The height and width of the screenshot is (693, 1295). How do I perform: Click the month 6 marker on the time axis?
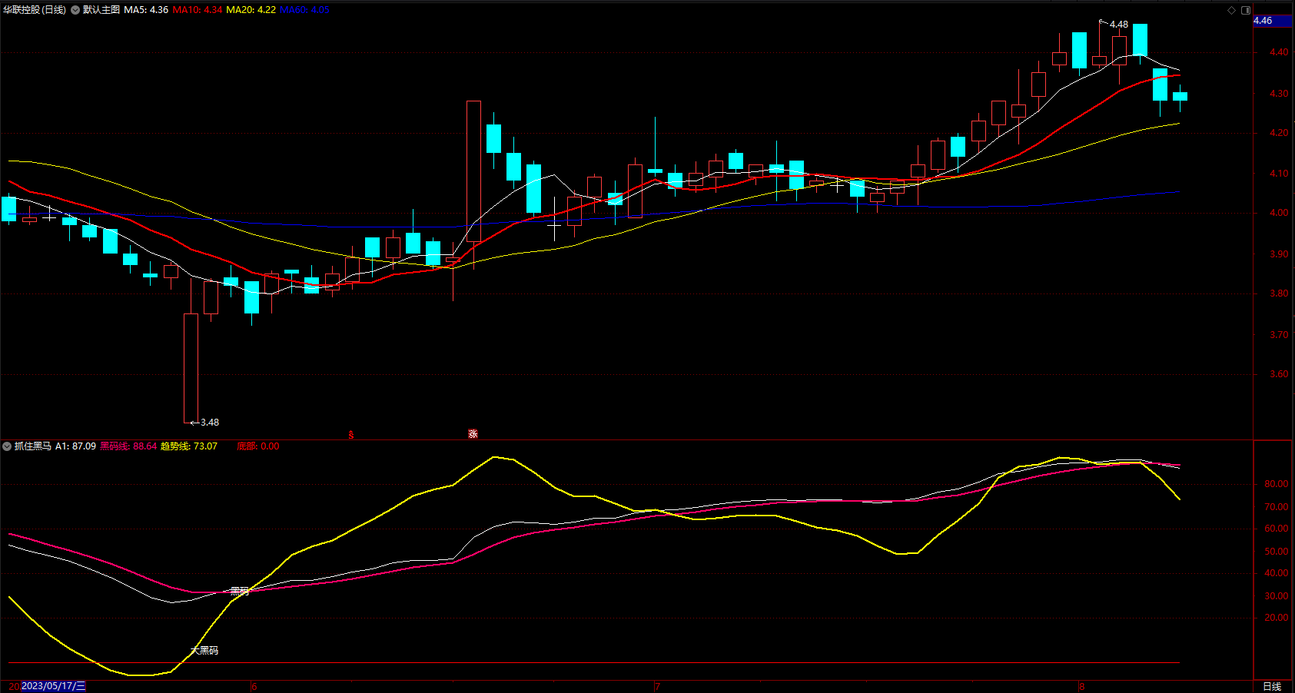click(254, 687)
